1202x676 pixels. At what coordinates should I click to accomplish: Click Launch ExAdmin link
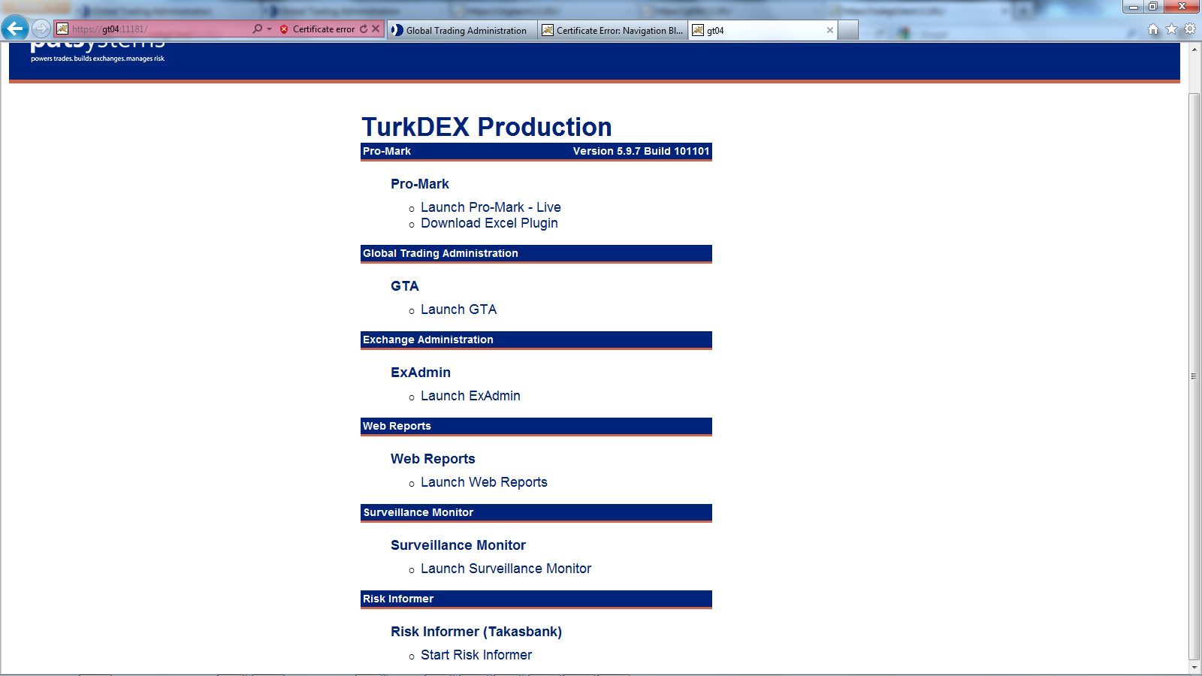click(470, 396)
